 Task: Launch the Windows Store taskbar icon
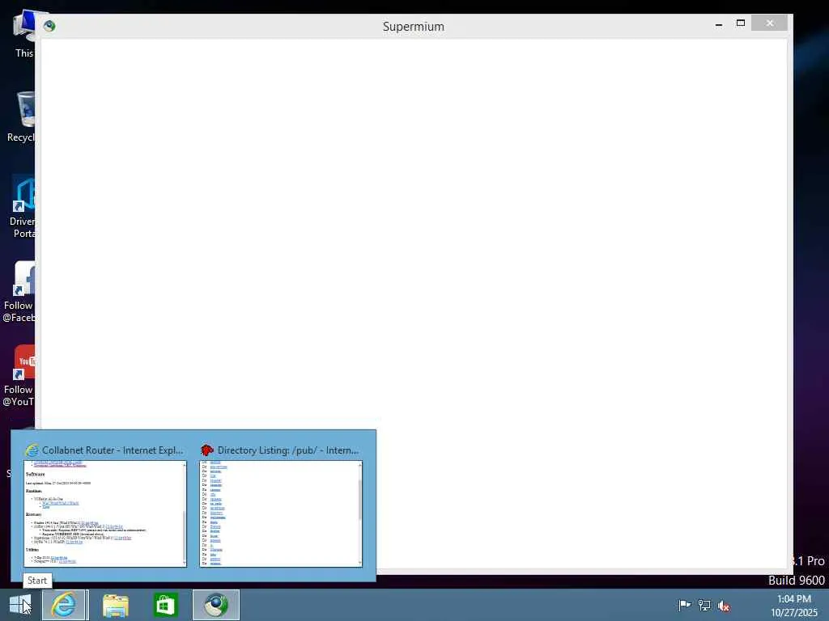pyautogui.click(x=165, y=605)
